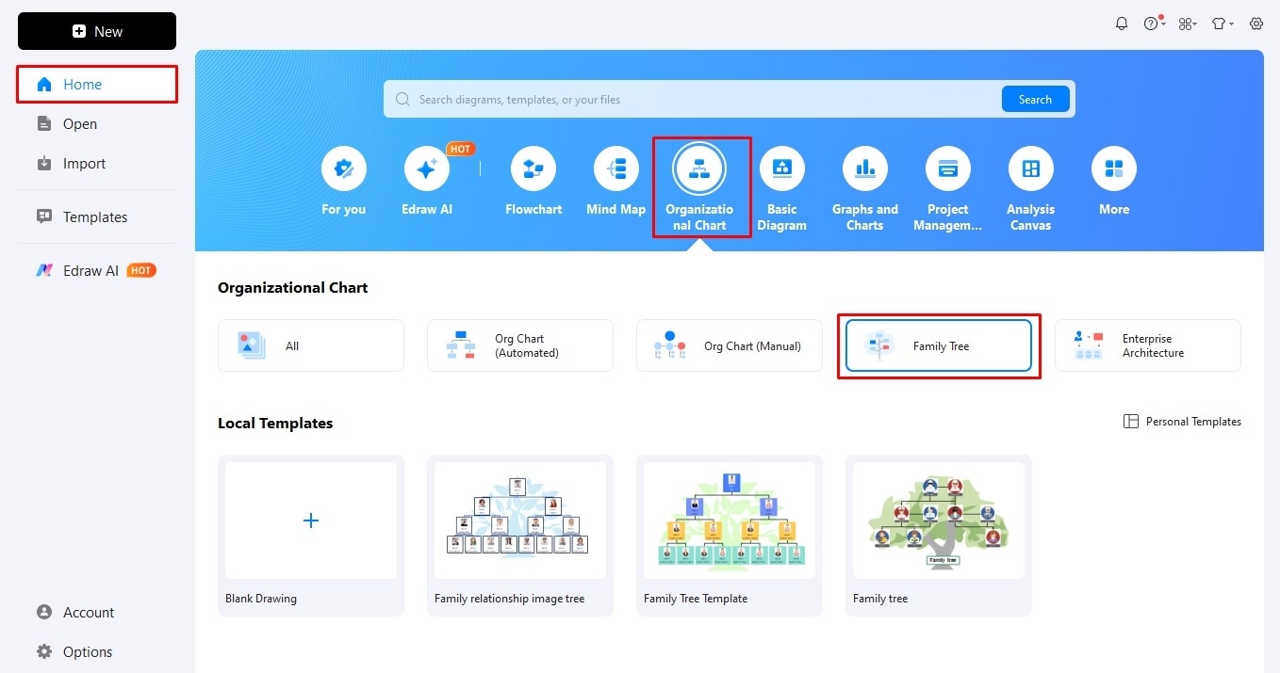Screen dimensions: 1280x673
Task: Create a Blank Drawing with plus thumbnail
Action: 311,521
